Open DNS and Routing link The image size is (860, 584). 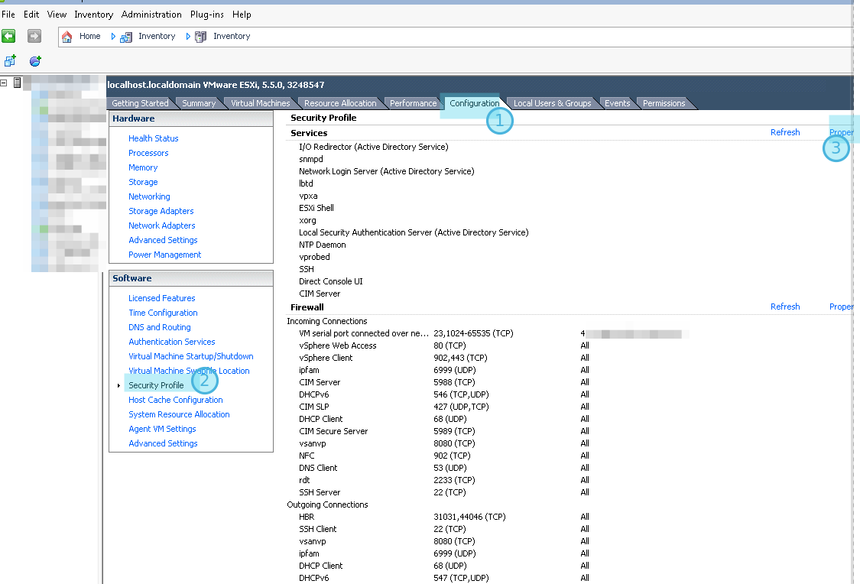[160, 327]
